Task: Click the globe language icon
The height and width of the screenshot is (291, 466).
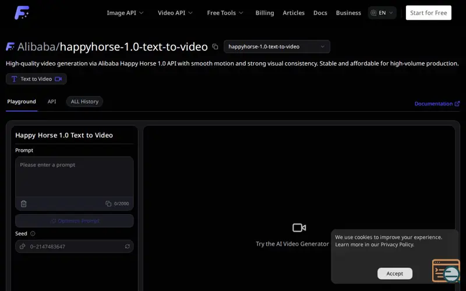Action: pyautogui.click(x=373, y=13)
